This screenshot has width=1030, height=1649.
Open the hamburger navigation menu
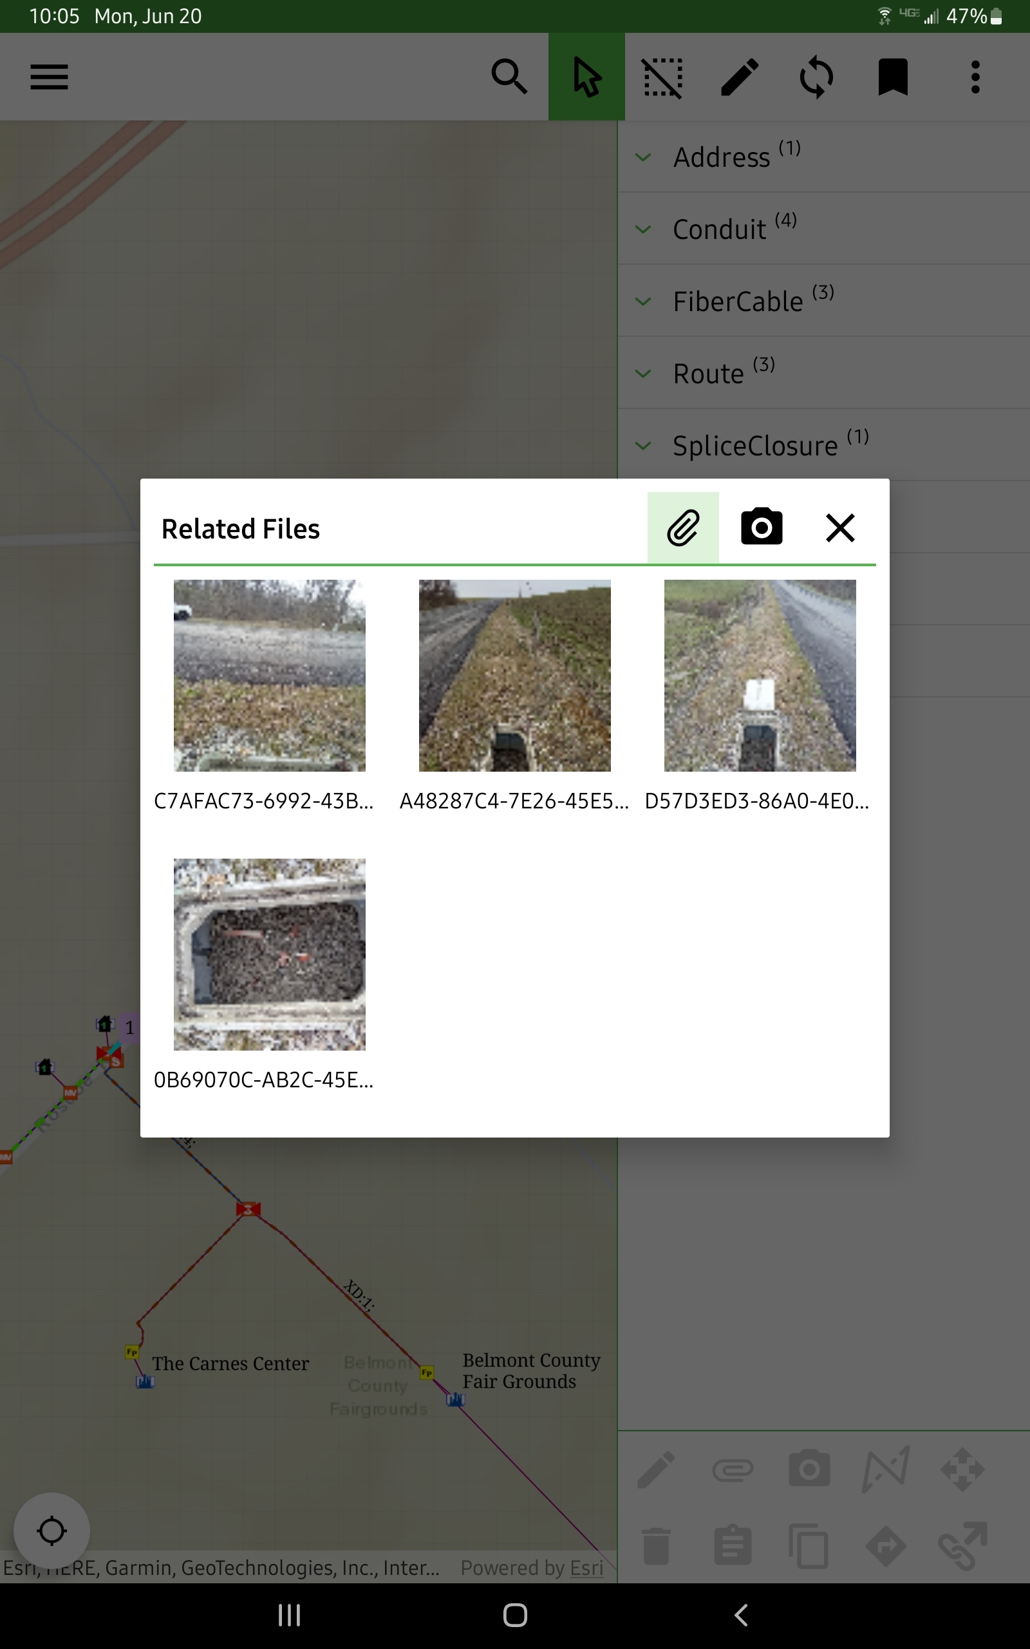[49, 77]
